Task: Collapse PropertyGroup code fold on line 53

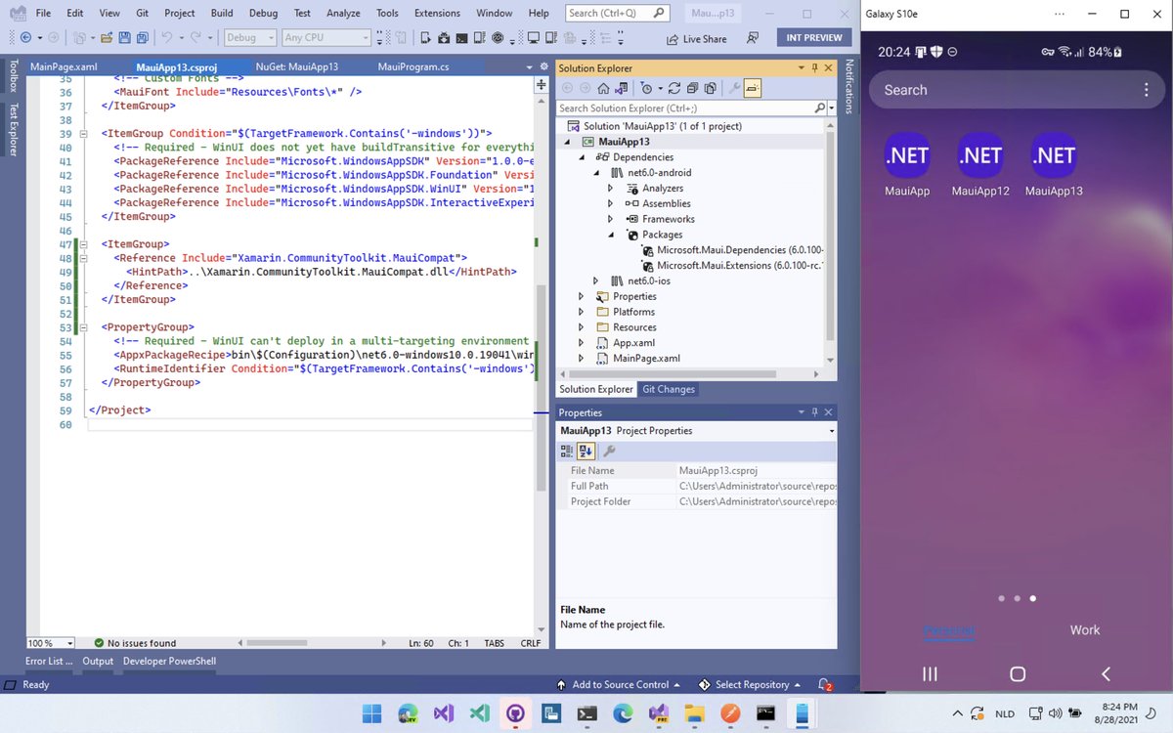Action: [x=82, y=327]
